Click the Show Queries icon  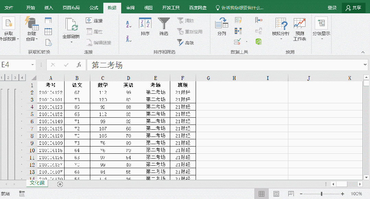(x=48, y=21)
